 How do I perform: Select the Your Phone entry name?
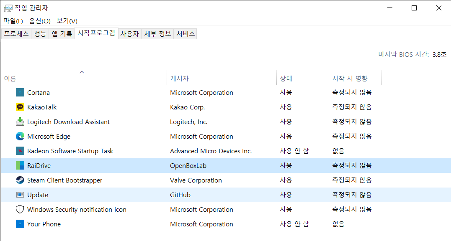[44, 224]
